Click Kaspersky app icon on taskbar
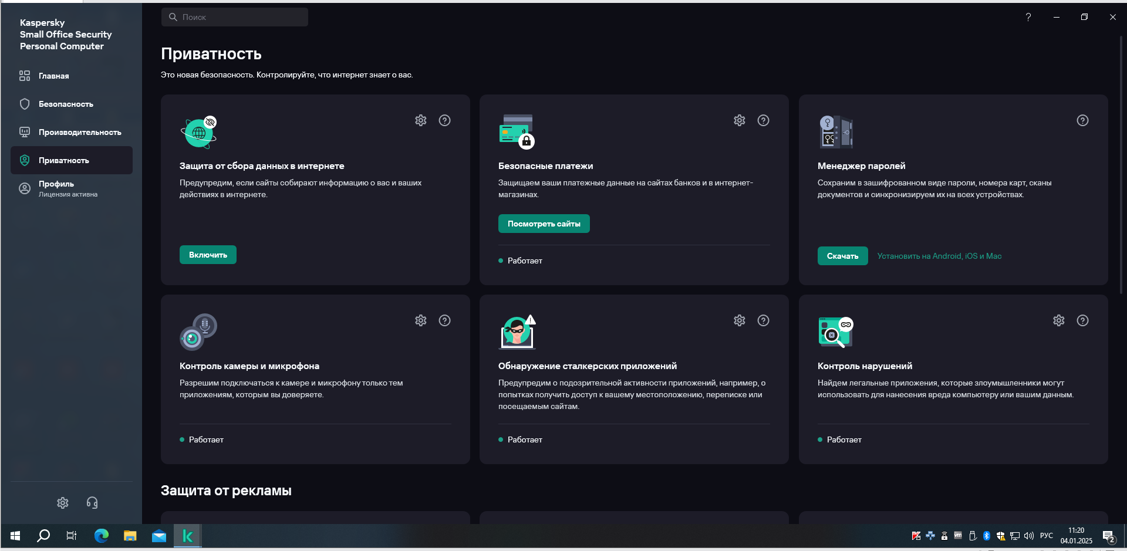The image size is (1127, 551). pyautogui.click(x=188, y=536)
